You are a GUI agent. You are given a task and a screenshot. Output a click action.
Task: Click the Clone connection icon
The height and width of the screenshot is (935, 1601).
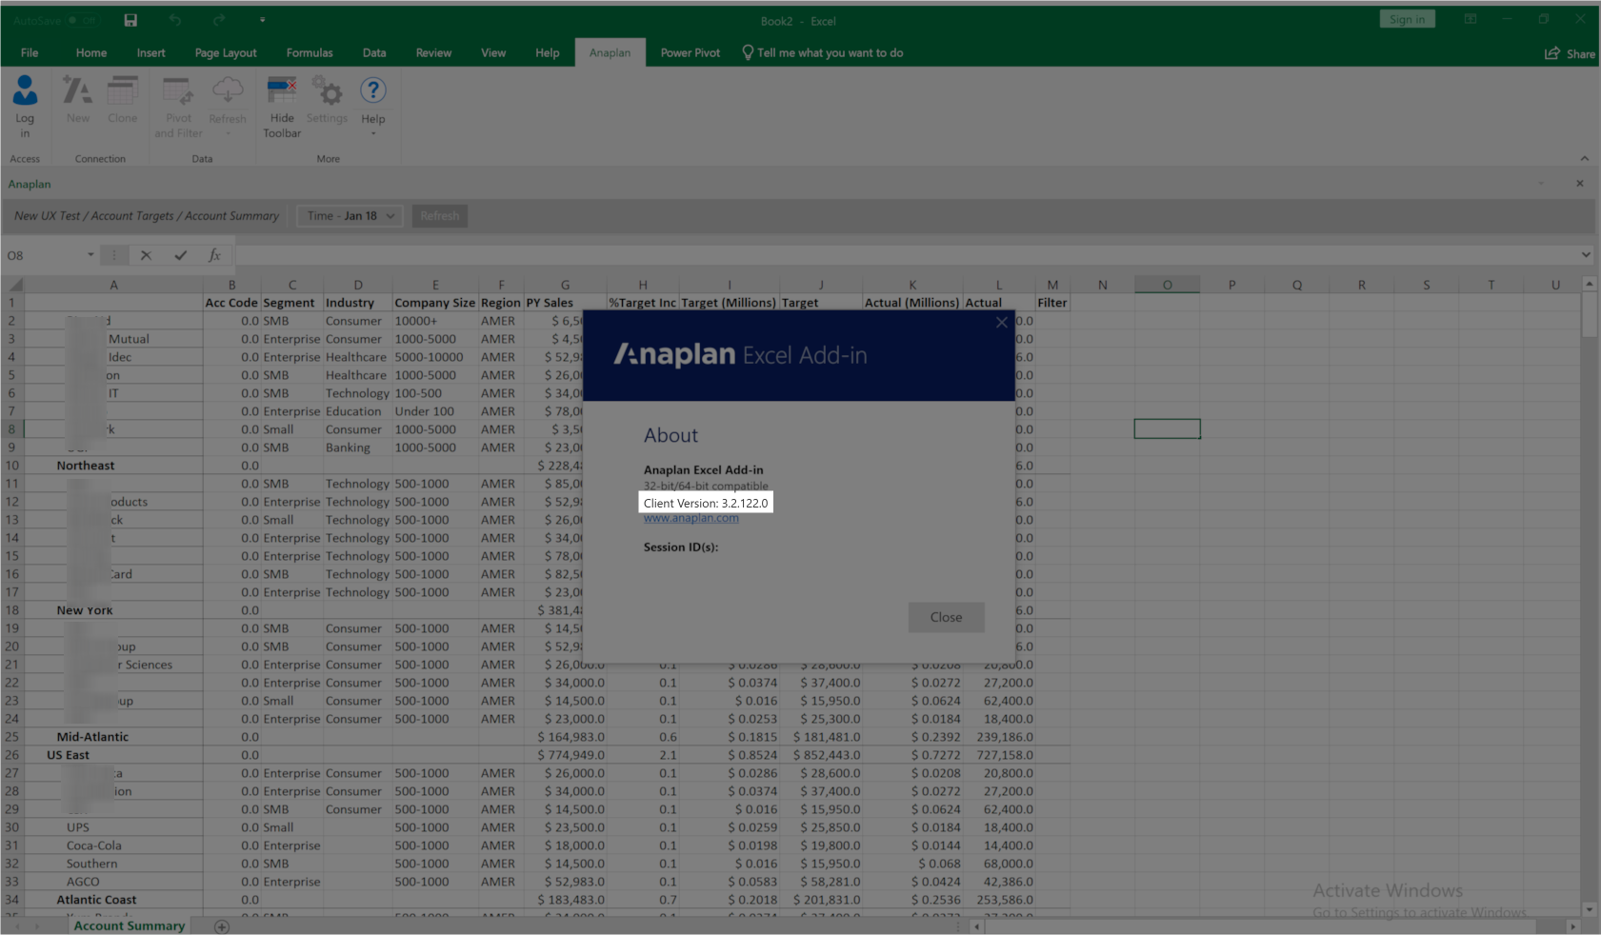122,91
